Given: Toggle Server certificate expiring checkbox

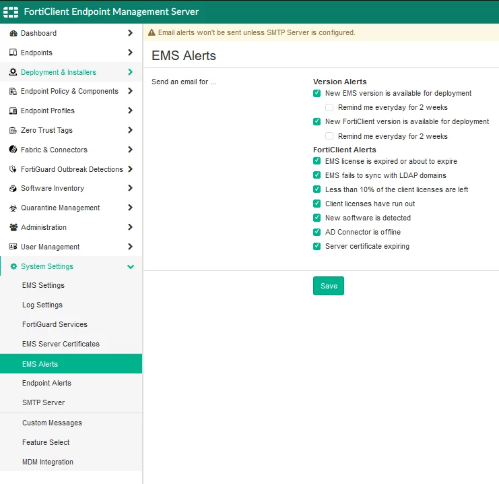Looking at the screenshot, I should click(x=317, y=246).
